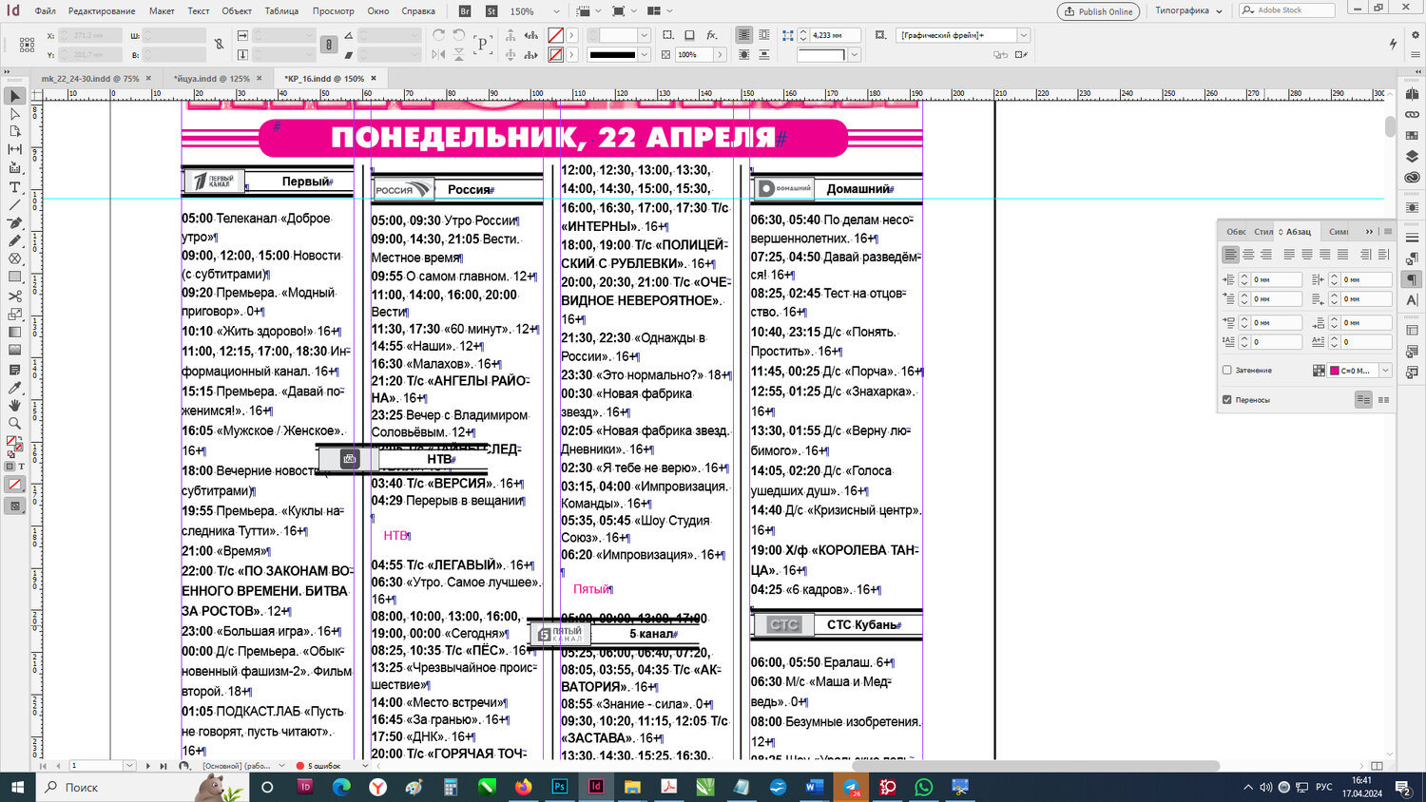1426x802 pixels.
Task: Open the Table panel icon in dock
Action: tap(1412, 331)
